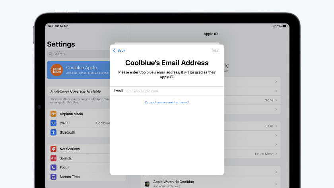Open AppleCare+ Coverage Available
Image resolution: width=334 pixels, height=188 pixels.
tap(79, 91)
